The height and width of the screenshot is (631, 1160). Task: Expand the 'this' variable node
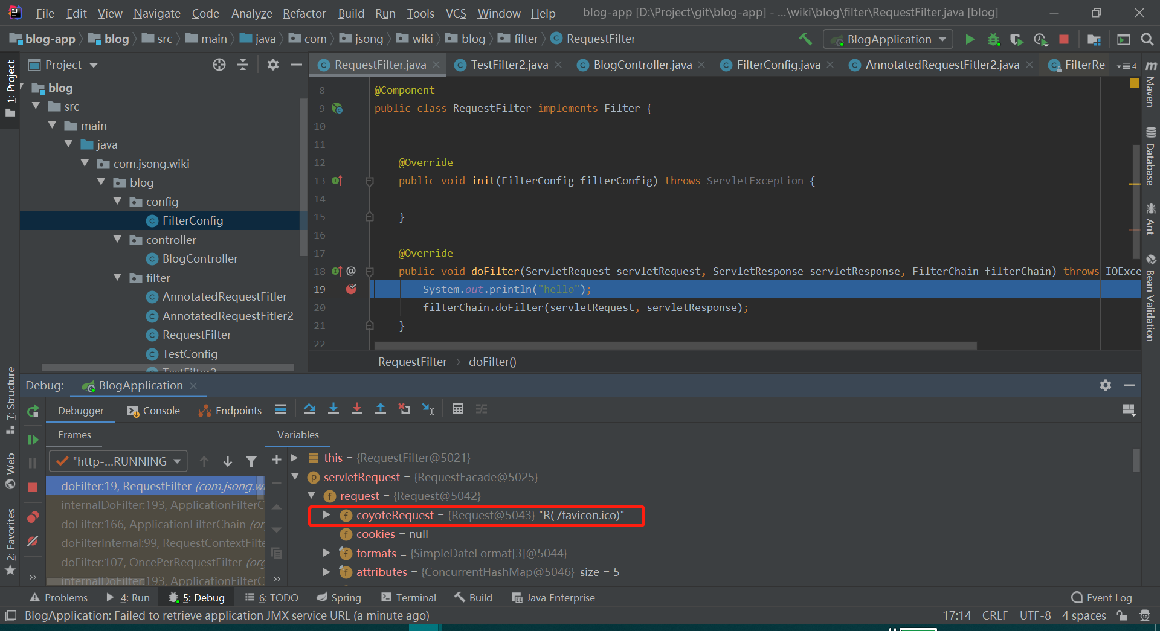point(294,458)
